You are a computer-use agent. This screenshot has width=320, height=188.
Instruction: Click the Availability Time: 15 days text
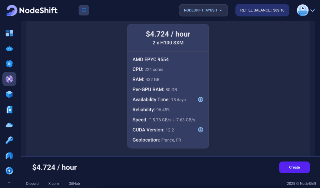pos(159,99)
